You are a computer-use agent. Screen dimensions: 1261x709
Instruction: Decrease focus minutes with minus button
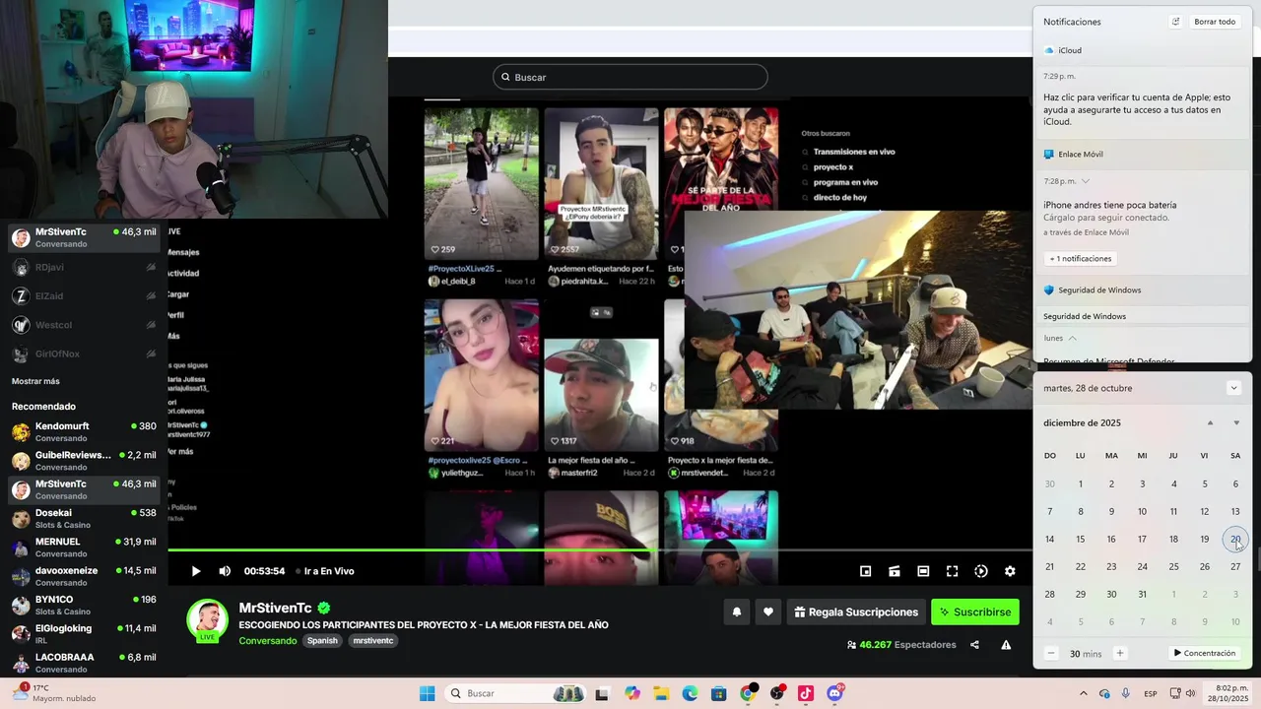click(x=1051, y=653)
